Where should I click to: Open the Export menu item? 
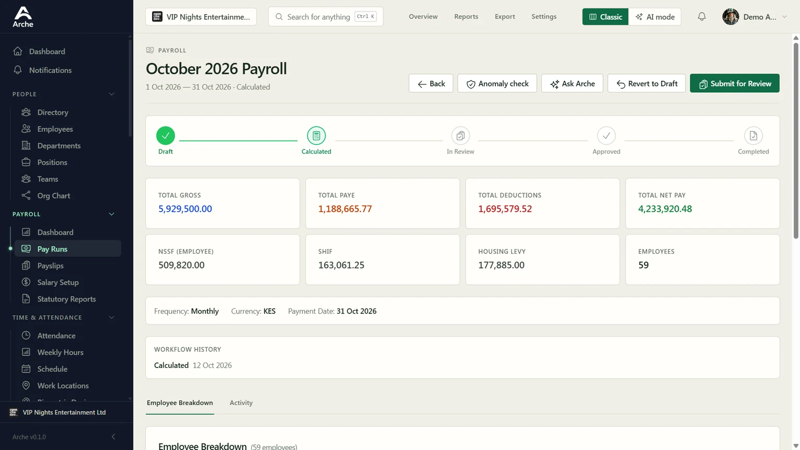coord(505,17)
